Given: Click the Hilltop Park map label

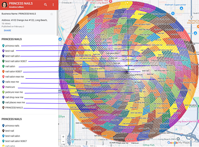Looking at the screenshot, I should 148,145.
